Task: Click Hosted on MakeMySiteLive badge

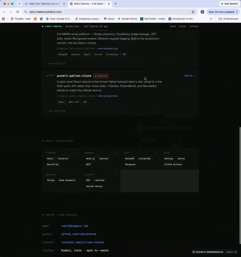Action: click(x=208, y=252)
